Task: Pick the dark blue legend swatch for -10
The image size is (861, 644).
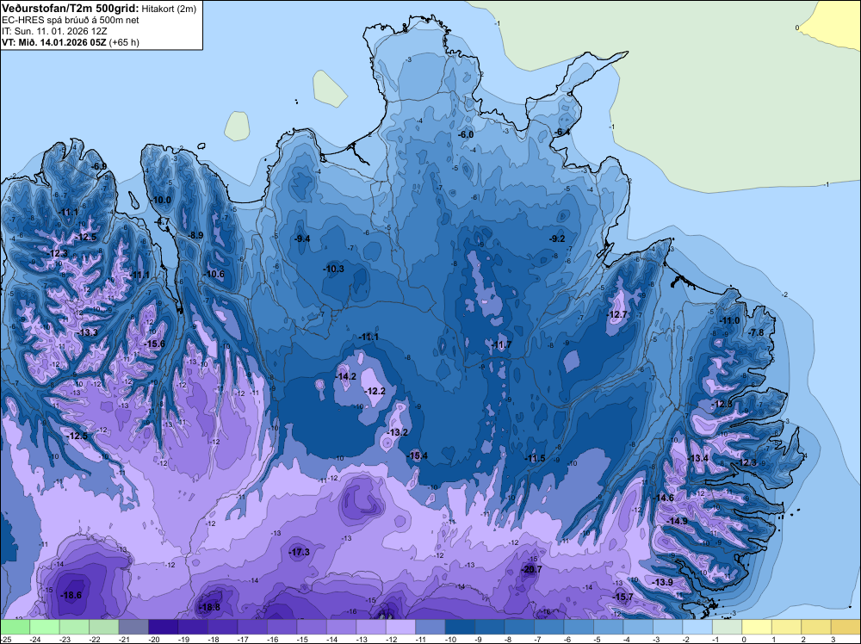Action: (460, 627)
